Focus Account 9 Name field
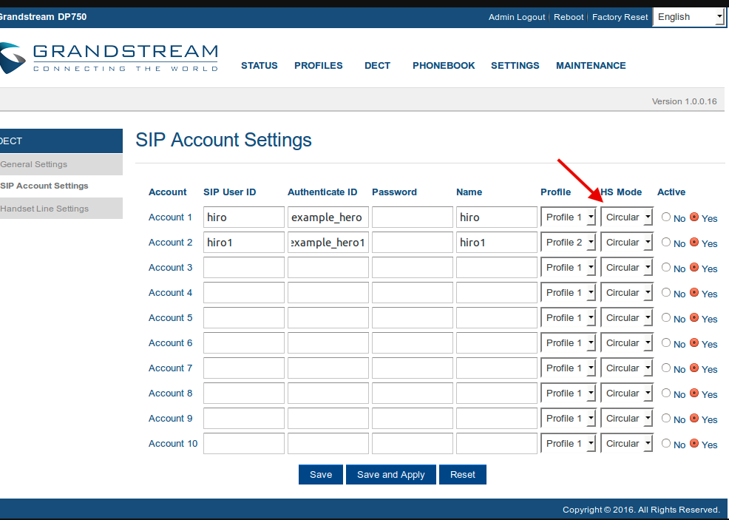729x520 pixels. pos(497,418)
